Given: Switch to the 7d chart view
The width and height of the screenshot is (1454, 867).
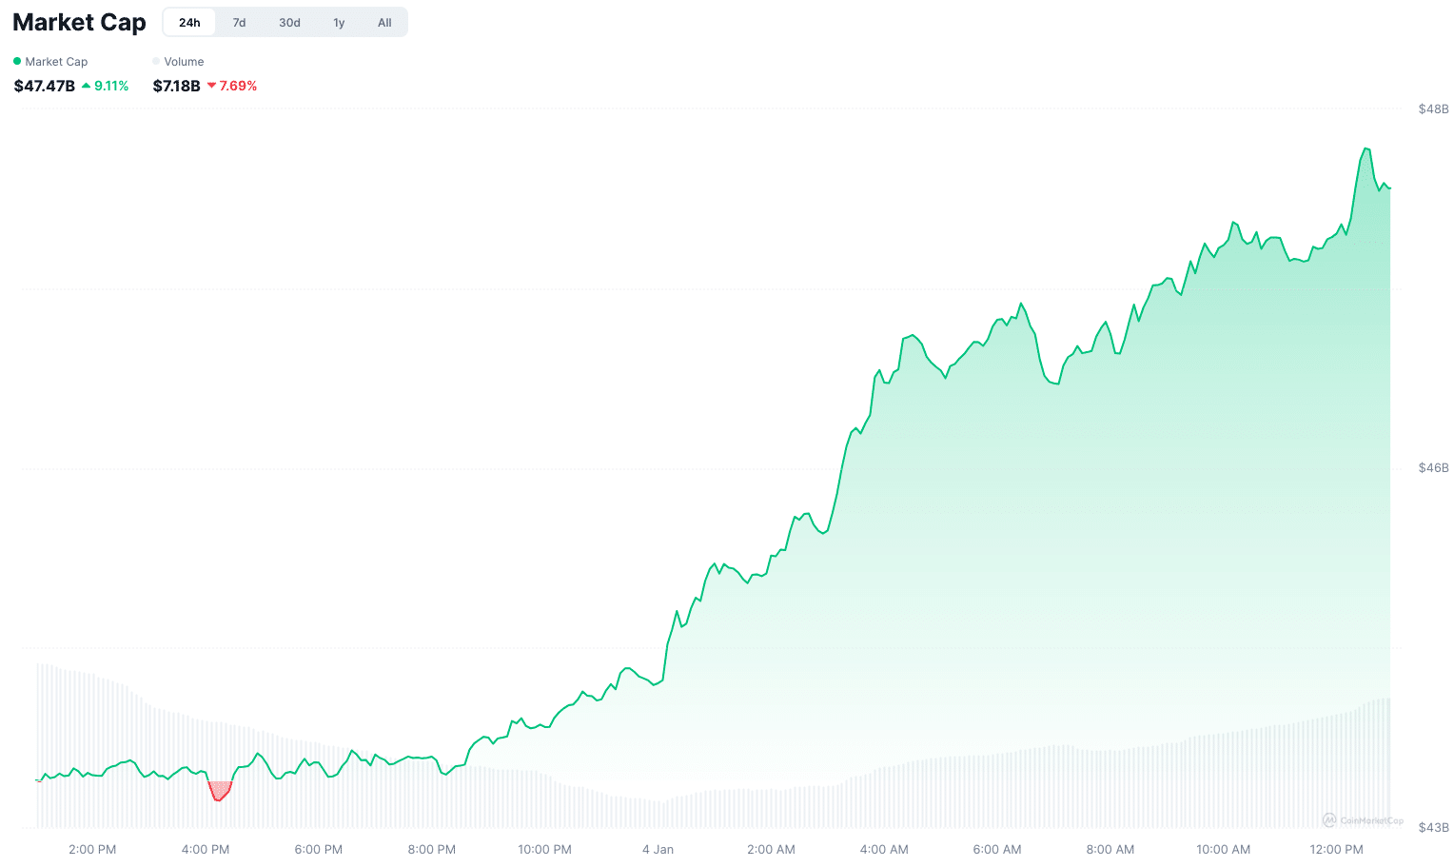Looking at the screenshot, I should coord(239,22).
